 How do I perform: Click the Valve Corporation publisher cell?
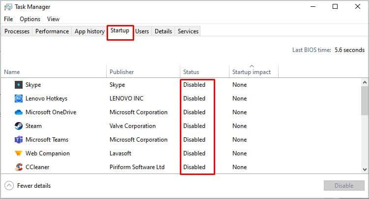[x=133, y=126]
